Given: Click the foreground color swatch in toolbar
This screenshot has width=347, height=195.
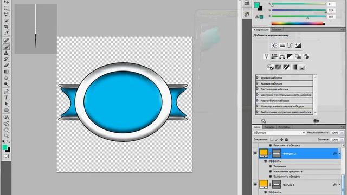Looking at the screenshot, I should [5, 147].
